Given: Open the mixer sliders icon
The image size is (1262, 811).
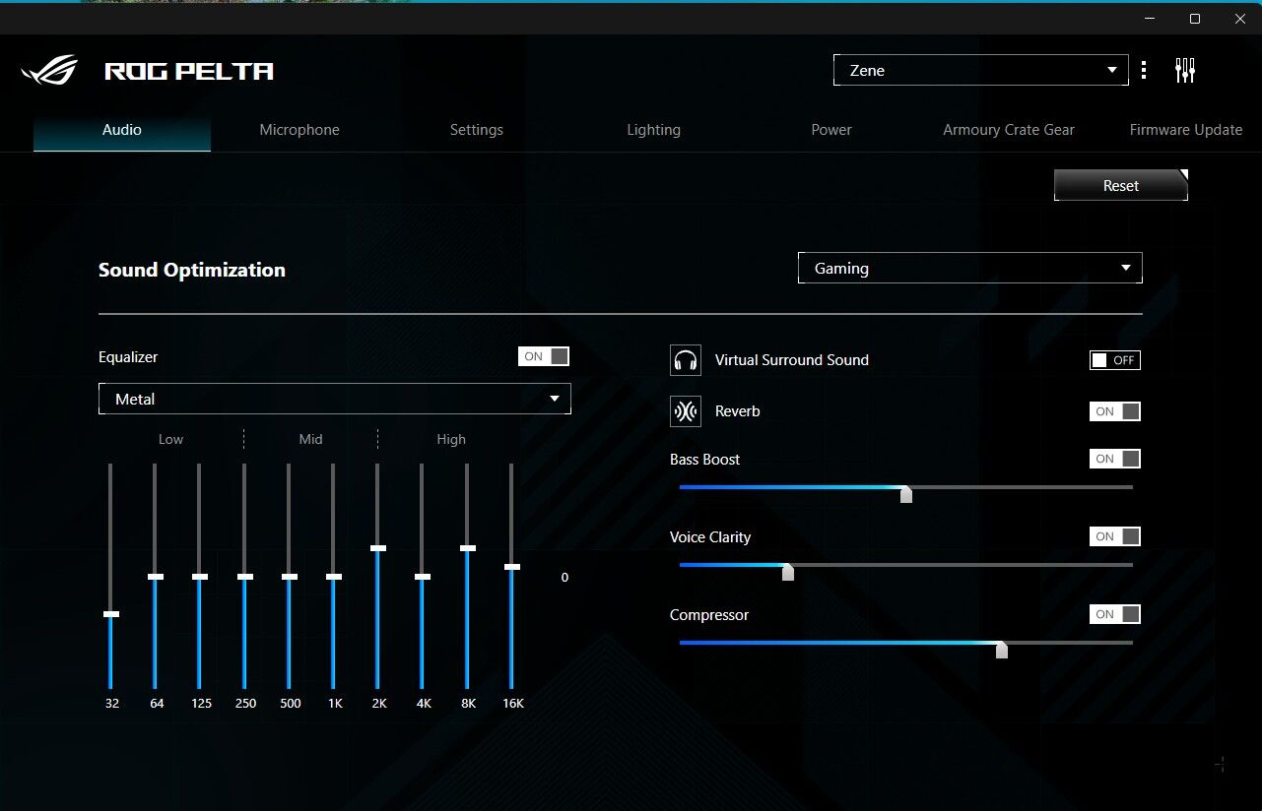Looking at the screenshot, I should tap(1185, 70).
